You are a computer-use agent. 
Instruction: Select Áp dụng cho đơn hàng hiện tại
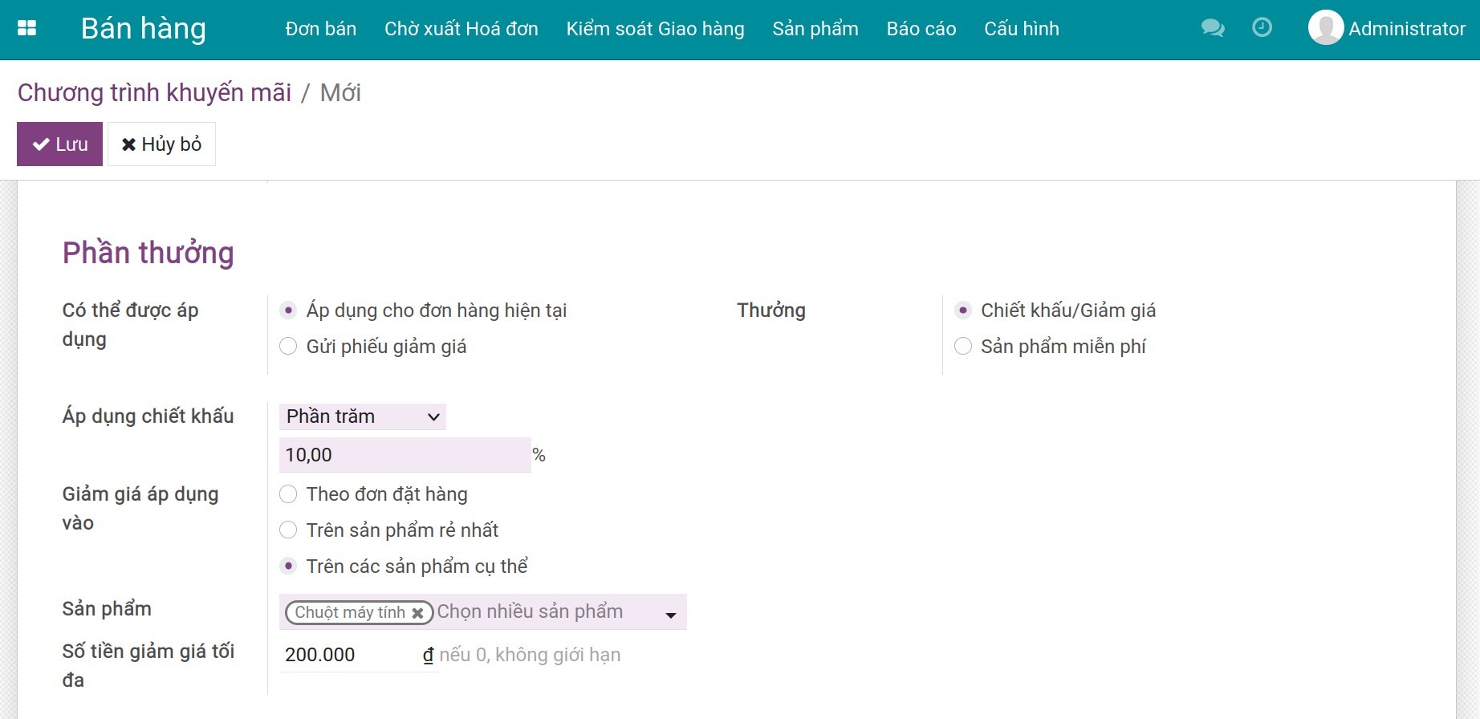tap(288, 310)
